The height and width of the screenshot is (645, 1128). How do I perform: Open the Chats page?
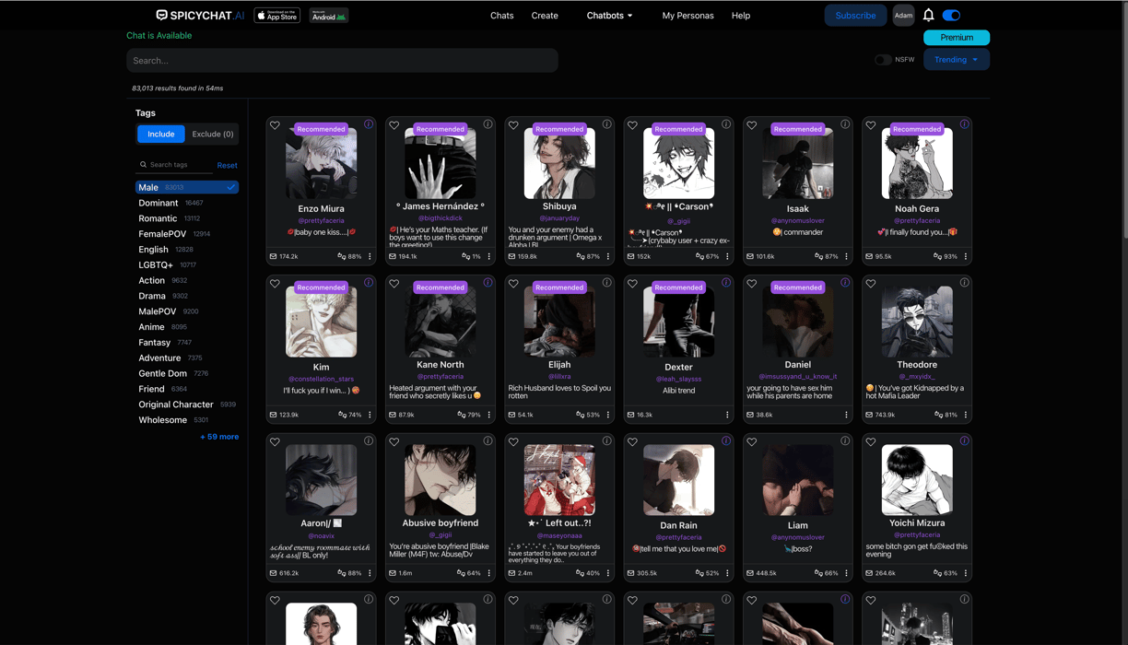[502, 15]
